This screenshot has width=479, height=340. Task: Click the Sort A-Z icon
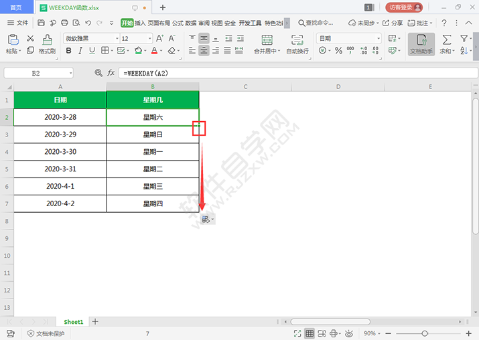[464, 50]
